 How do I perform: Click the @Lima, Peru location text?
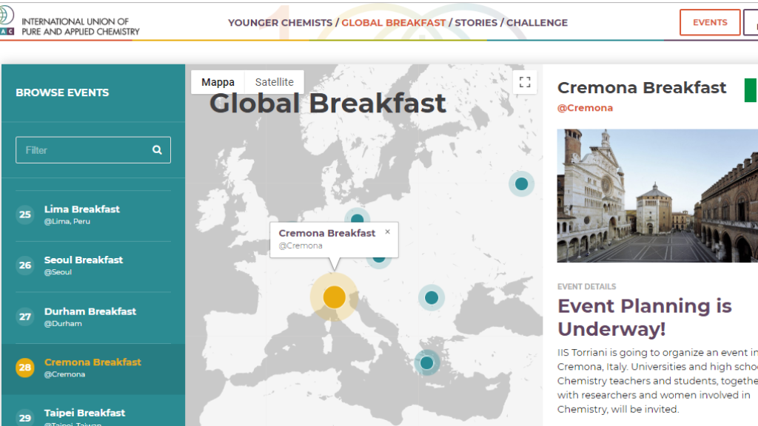pyautogui.click(x=67, y=222)
